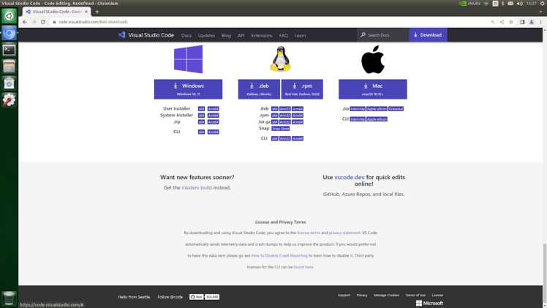Click the zoom magnifier icon in address bar
Screen dimensions: 547x308
493,22
